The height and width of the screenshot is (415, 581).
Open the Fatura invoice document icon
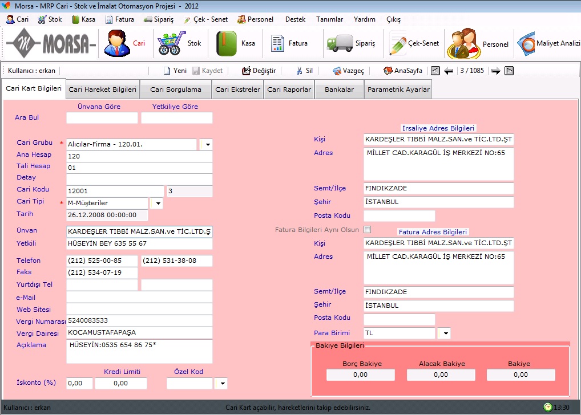[x=277, y=43]
